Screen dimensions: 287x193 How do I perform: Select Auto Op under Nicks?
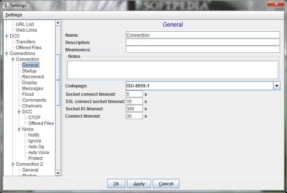[x=36, y=147]
